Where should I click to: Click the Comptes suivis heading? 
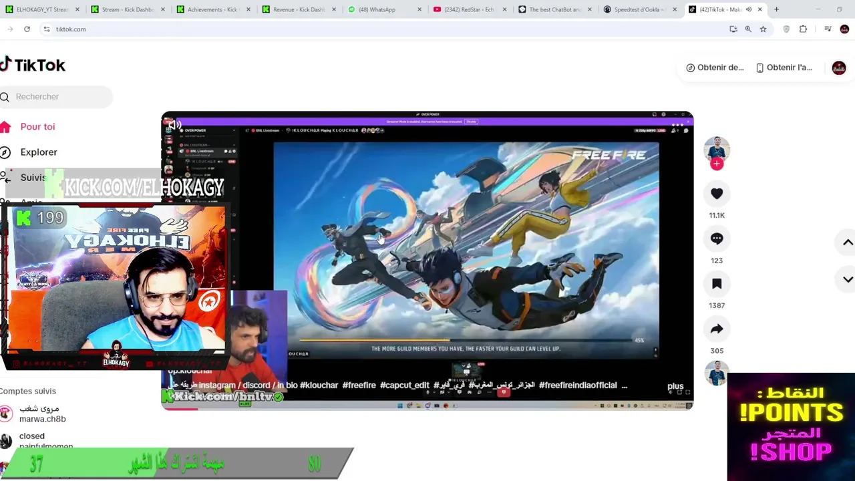(28, 391)
